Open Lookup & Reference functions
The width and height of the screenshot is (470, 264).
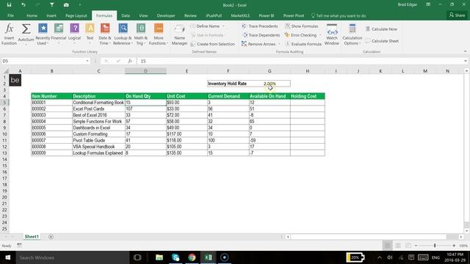123,34
